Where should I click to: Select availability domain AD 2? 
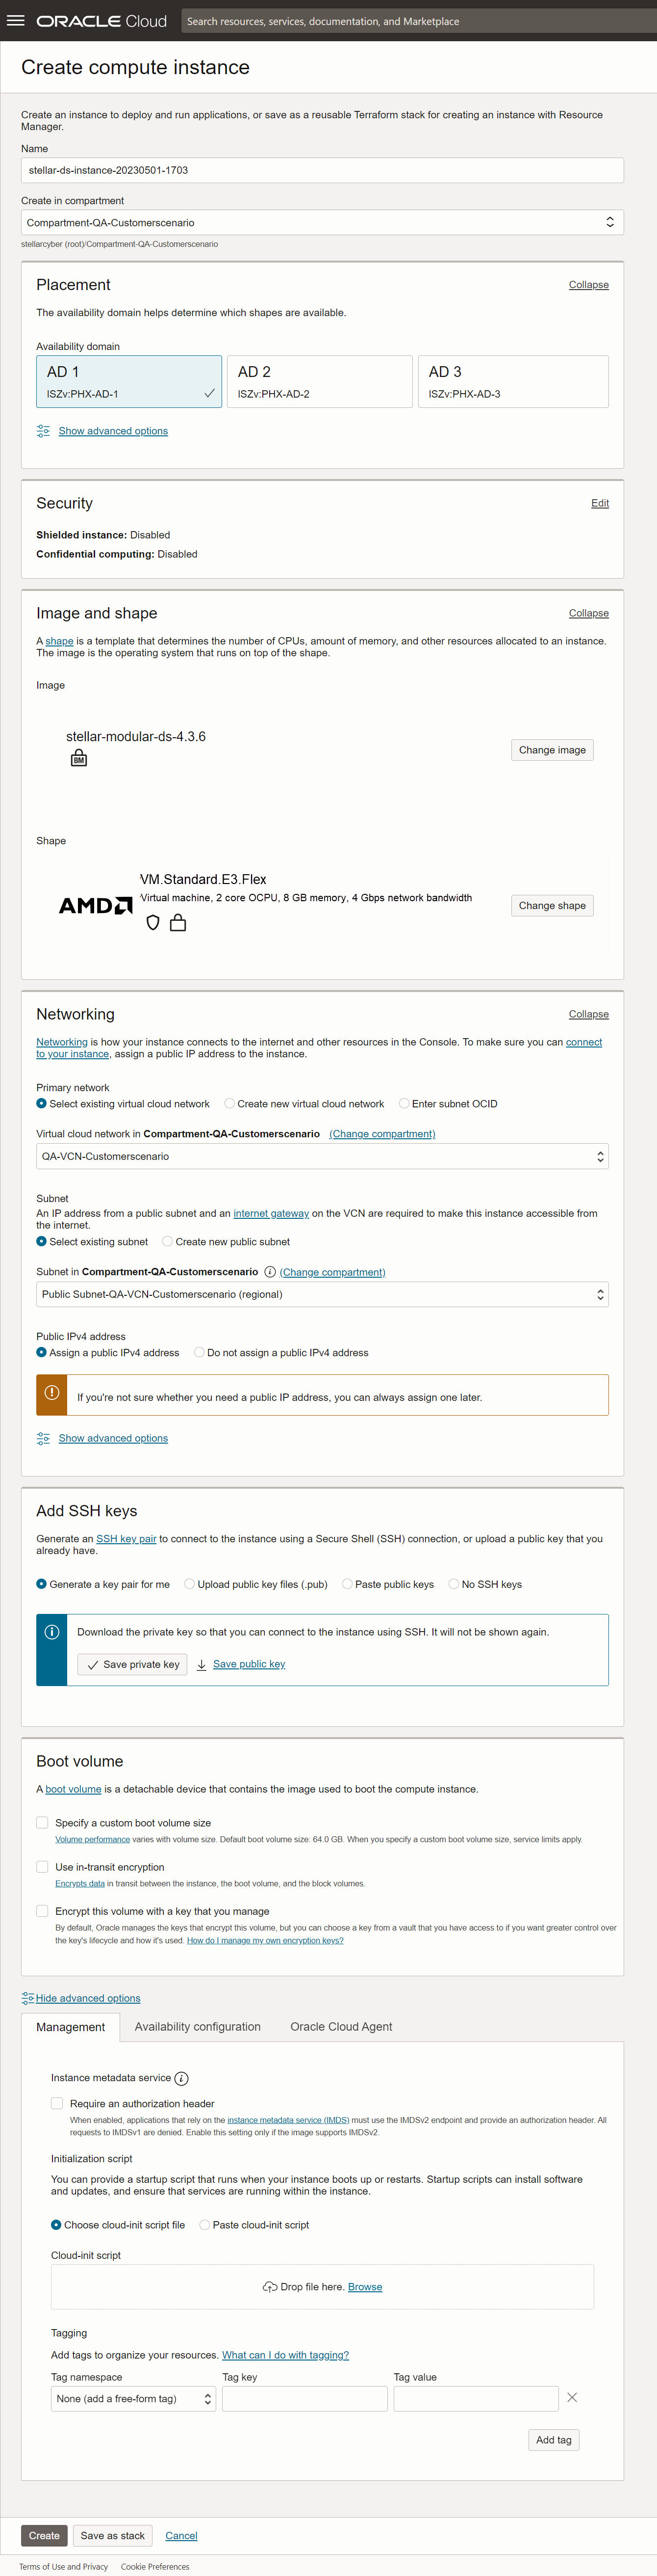(x=320, y=381)
